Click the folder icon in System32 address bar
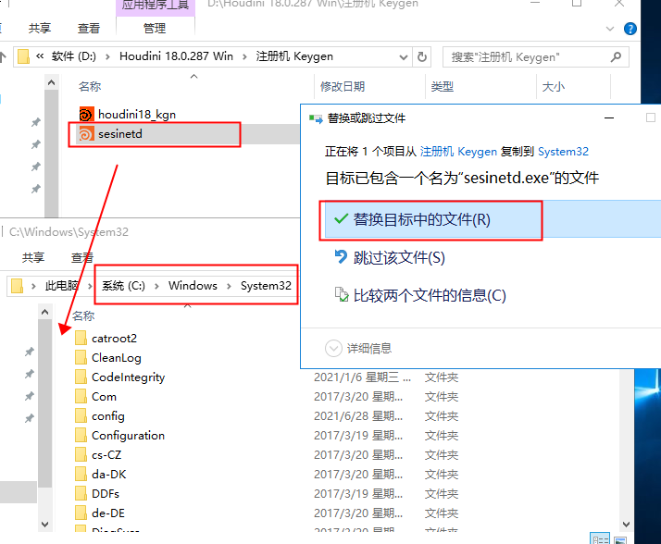This screenshot has width=661, height=544. point(17,286)
